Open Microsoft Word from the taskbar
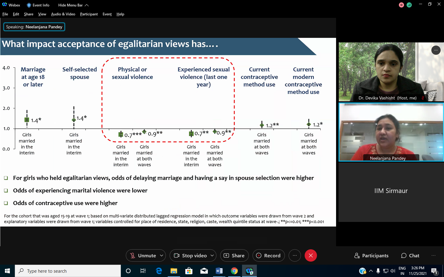The height and width of the screenshot is (277, 444). (219, 271)
